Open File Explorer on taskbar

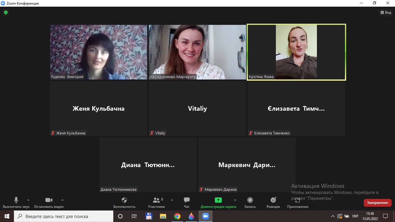163,216
